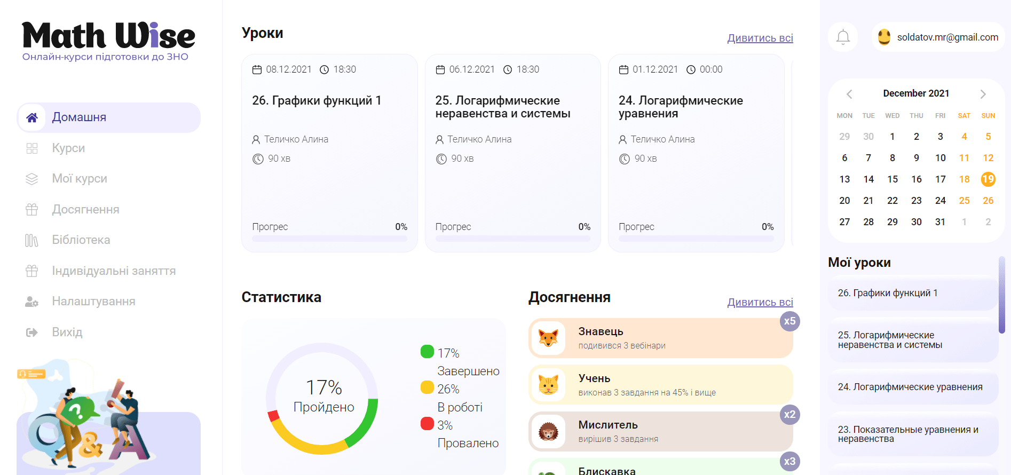Click the x3 badge on Блискавка
This screenshot has width=1011, height=475.
point(790,461)
